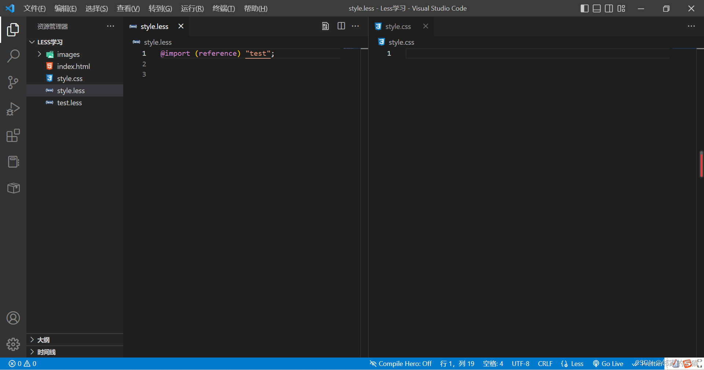Open the 查看(V) menu
Image resolution: width=704 pixels, height=370 pixels.
(128, 8)
